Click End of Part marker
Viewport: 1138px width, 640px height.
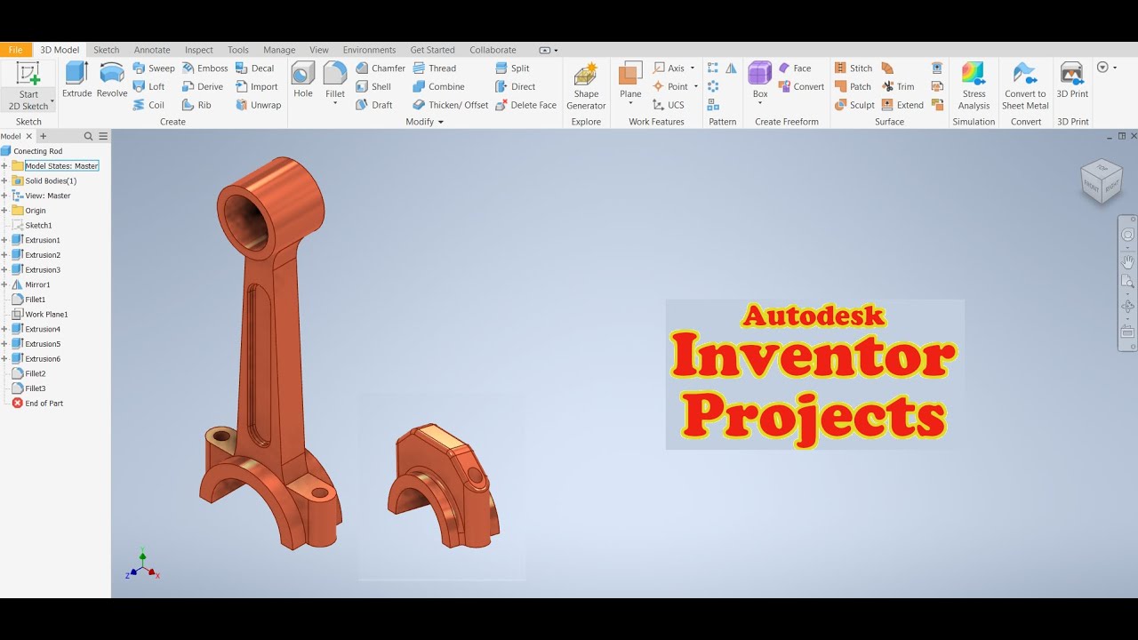(x=37, y=404)
